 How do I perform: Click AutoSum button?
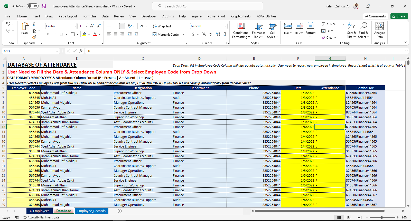coord(330,24)
